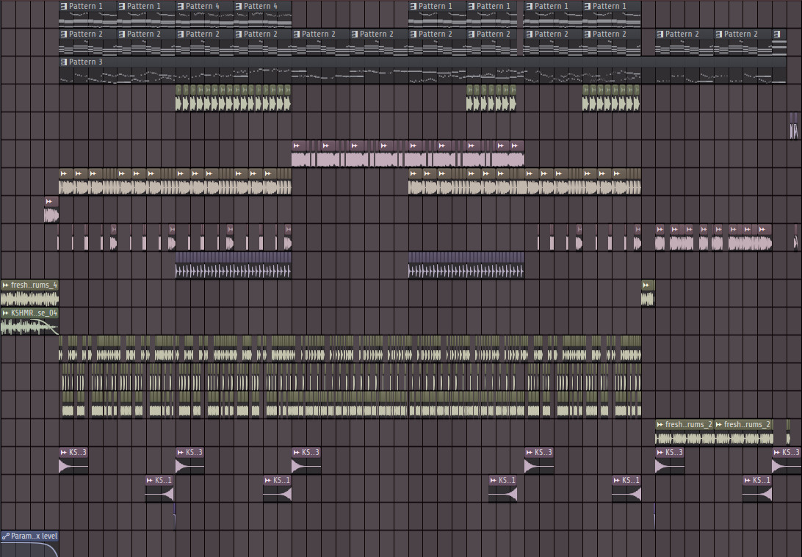Select the second Pattern 4 clip by its label
The image size is (802, 557).
coord(260,6)
